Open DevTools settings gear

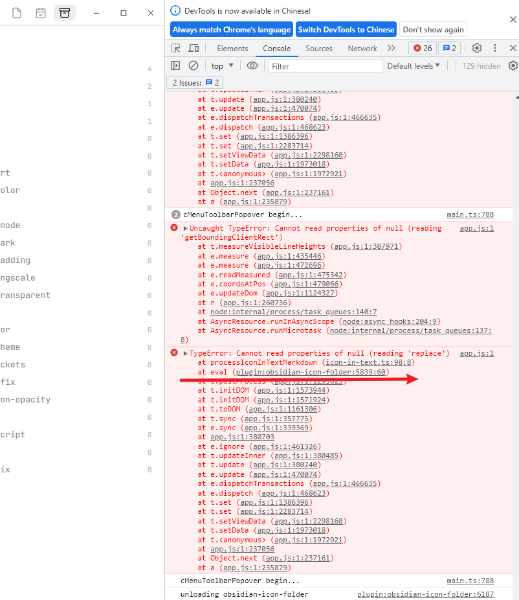click(476, 48)
